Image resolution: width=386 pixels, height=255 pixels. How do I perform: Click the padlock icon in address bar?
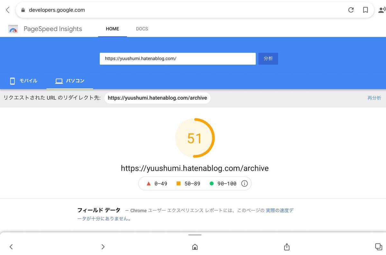tap(23, 10)
